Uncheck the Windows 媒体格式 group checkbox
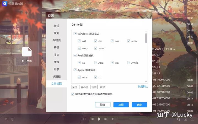The image size is (198, 124). coord(75,34)
